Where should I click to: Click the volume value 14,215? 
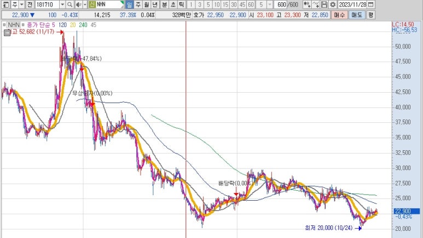click(102, 15)
